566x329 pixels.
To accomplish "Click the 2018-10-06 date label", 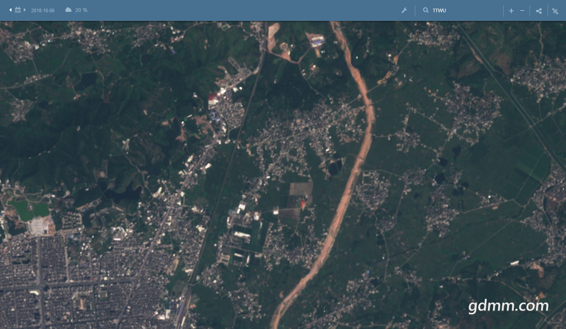I will (x=43, y=10).
